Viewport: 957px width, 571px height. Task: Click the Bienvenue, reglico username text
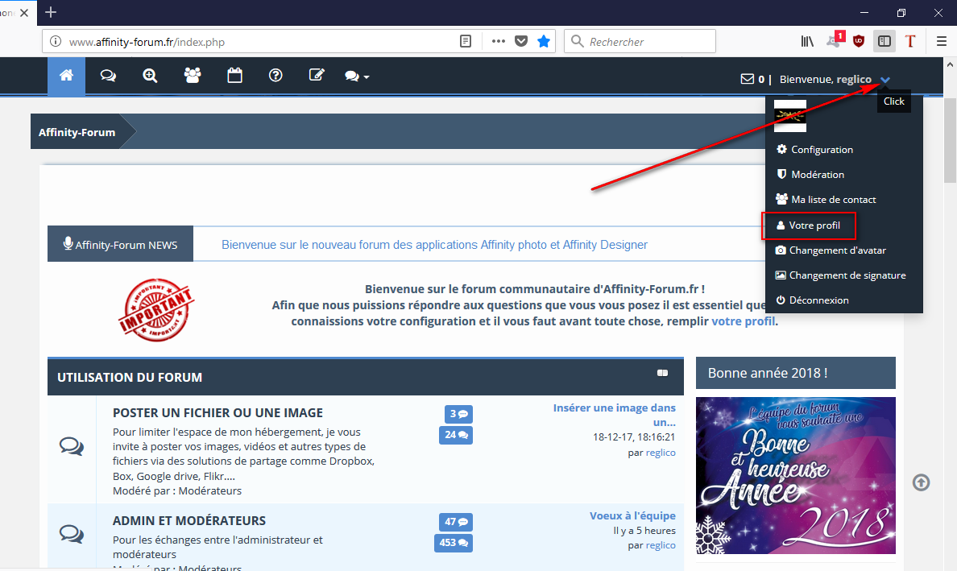coord(825,79)
